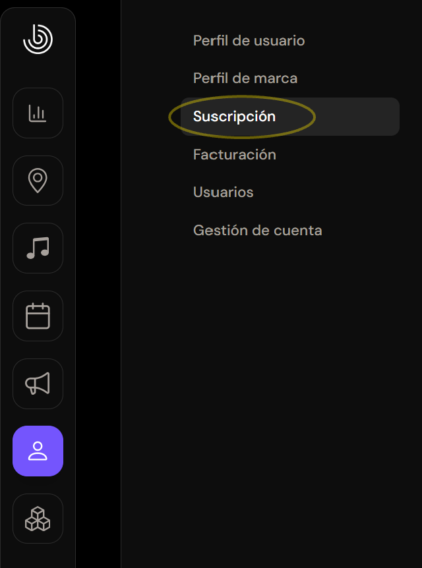Click the brand profile entry Perfil de marca
This screenshot has height=568, width=422.
tap(245, 78)
